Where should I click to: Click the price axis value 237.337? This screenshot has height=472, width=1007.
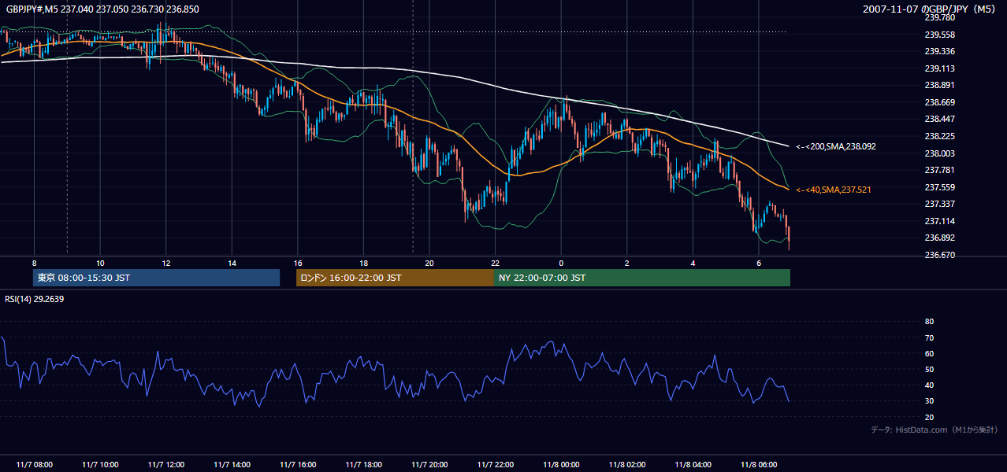tap(939, 204)
